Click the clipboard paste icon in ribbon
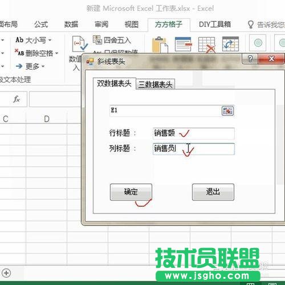Screen dimensions: 285x285 click(x=160, y=44)
